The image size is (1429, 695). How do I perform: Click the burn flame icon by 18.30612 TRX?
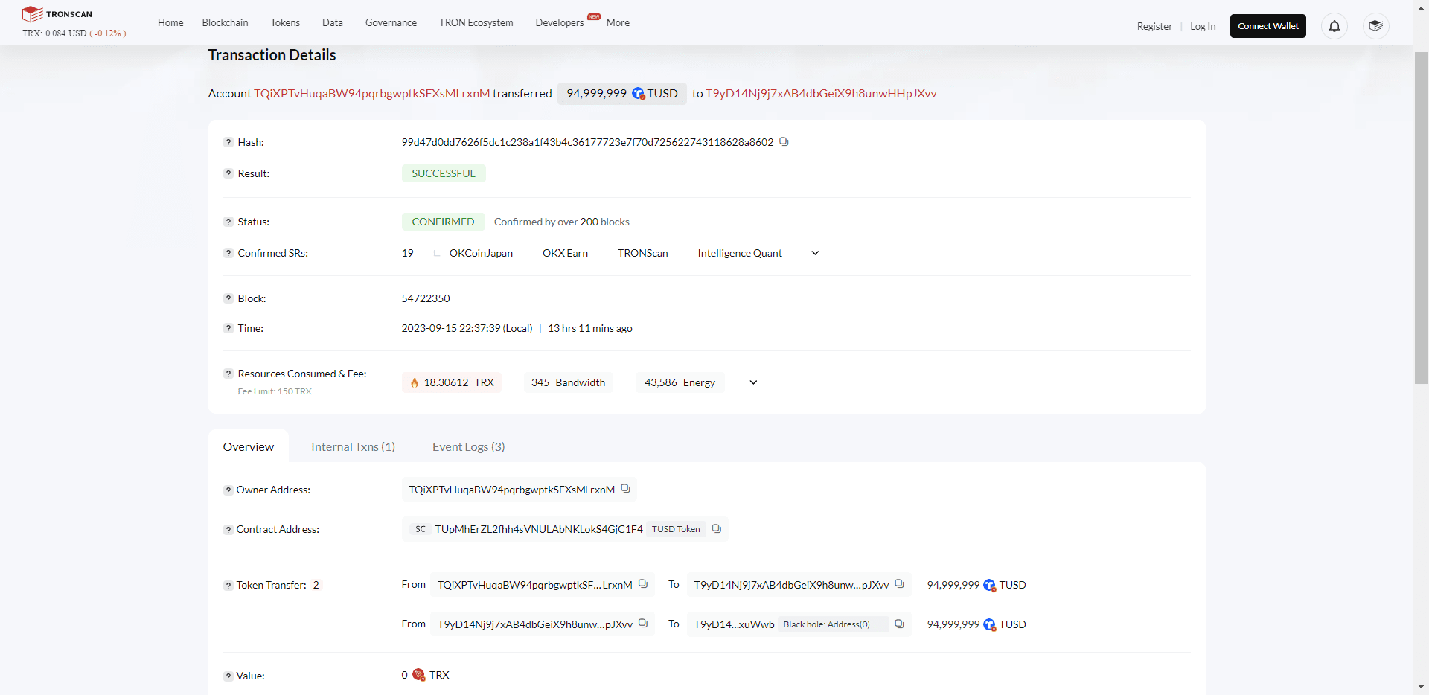coord(415,382)
